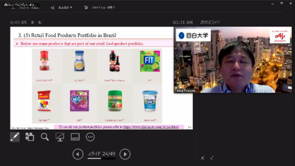Click the slide 24/49 progress bar

coord(101,159)
